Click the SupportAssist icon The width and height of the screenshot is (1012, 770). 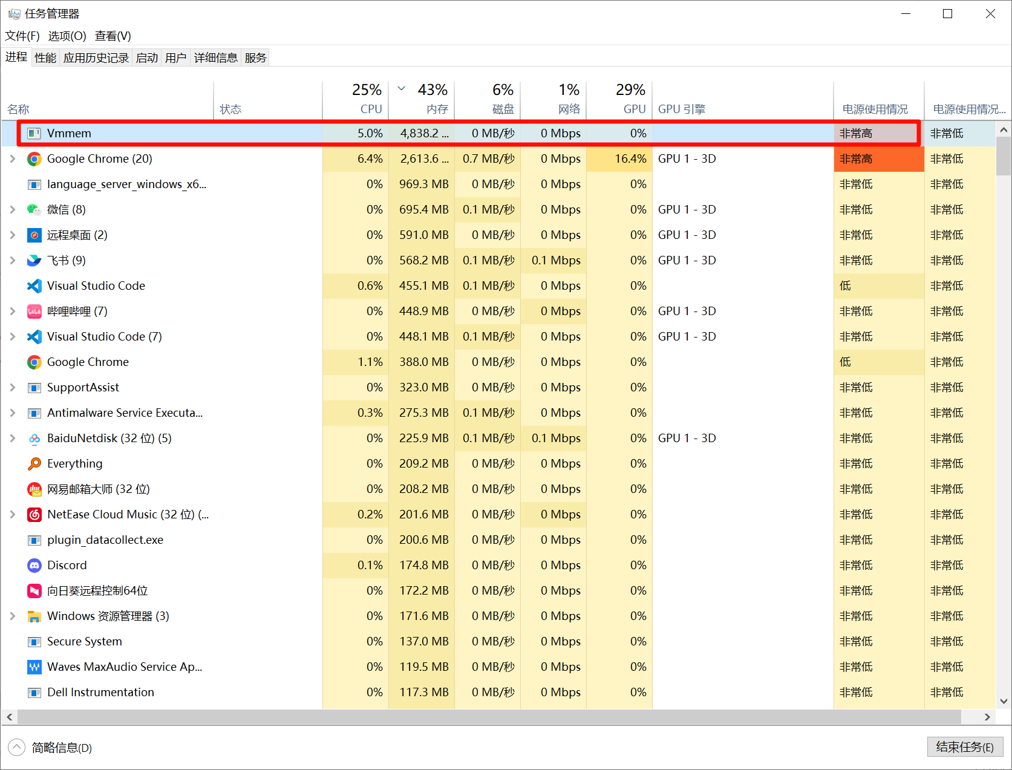pos(34,388)
